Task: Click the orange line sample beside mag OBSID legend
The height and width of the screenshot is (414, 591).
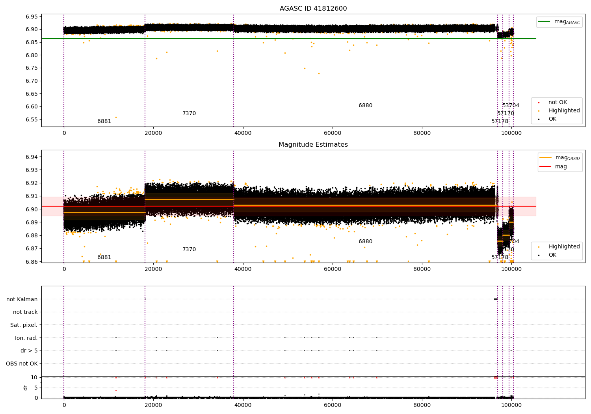Action: point(545,158)
